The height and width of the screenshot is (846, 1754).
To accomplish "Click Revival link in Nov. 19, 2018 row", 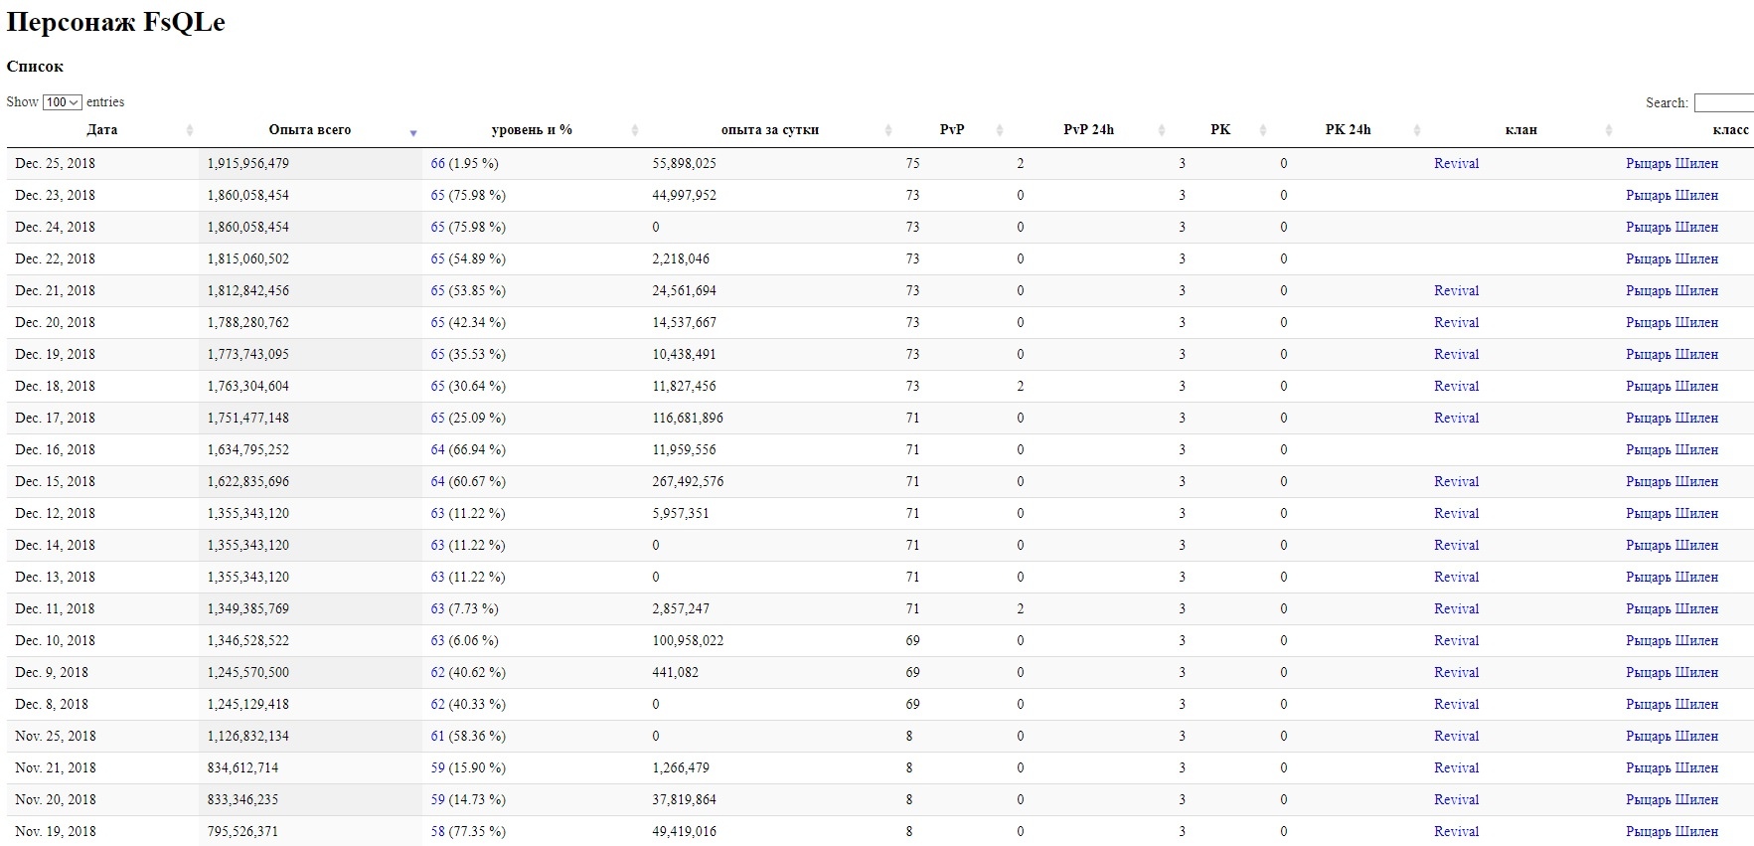I will point(1456,831).
